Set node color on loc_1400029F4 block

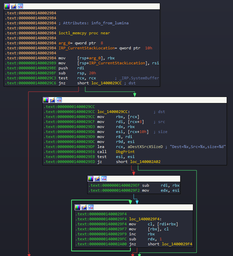click(x=78, y=207)
